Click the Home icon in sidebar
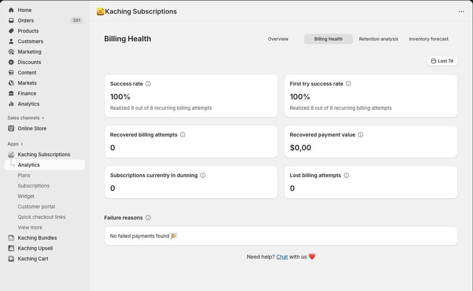Screen dimensions: 473x291 [x=11, y=10]
